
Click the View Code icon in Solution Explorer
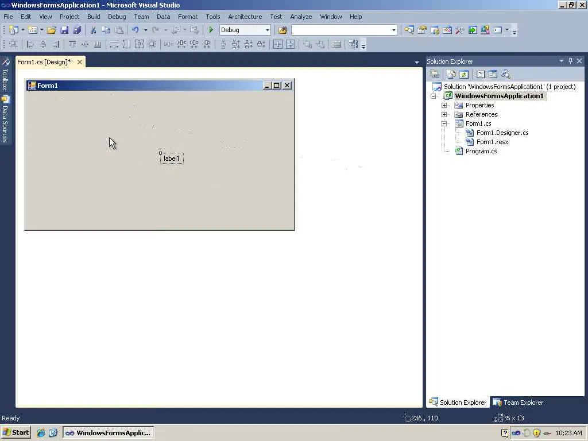pyautogui.click(x=481, y=74)
